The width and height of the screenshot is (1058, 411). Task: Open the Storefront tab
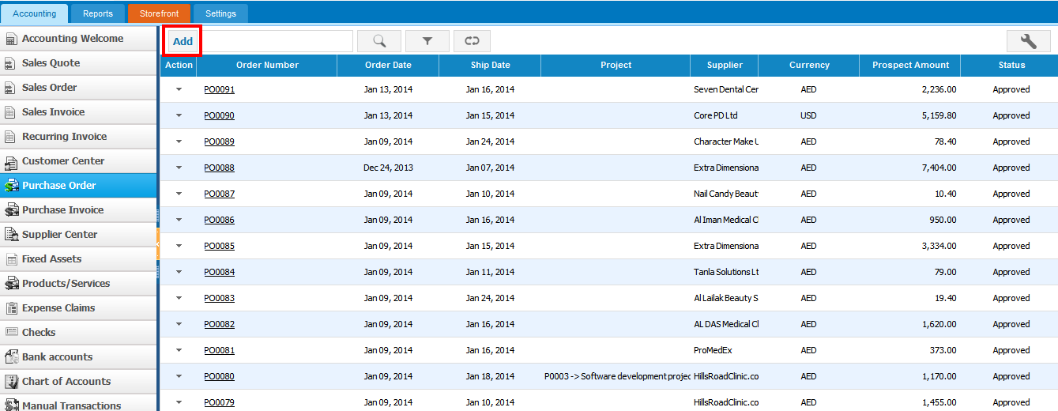tap(159, 13)
